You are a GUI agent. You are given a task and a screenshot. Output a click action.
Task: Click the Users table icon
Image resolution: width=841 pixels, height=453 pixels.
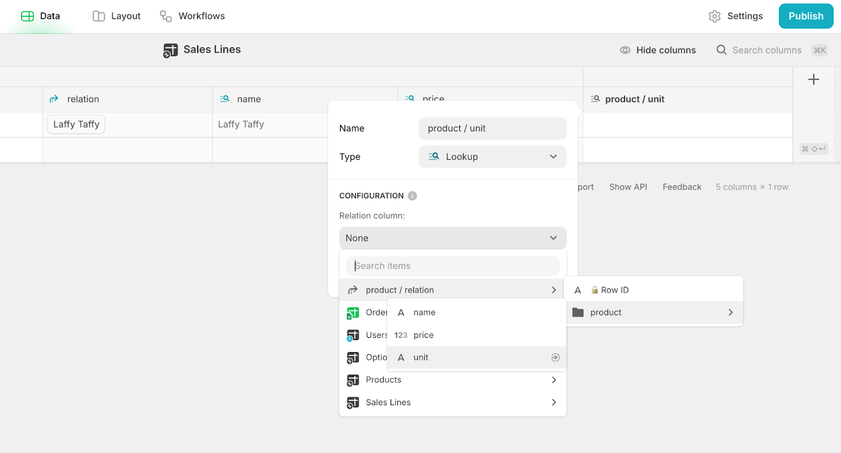(353, 335)
